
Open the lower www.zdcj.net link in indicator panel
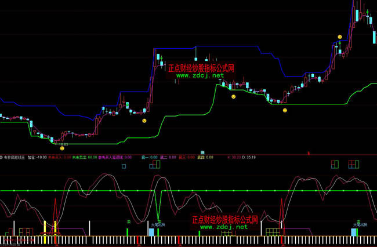click(x=224, y=227)
